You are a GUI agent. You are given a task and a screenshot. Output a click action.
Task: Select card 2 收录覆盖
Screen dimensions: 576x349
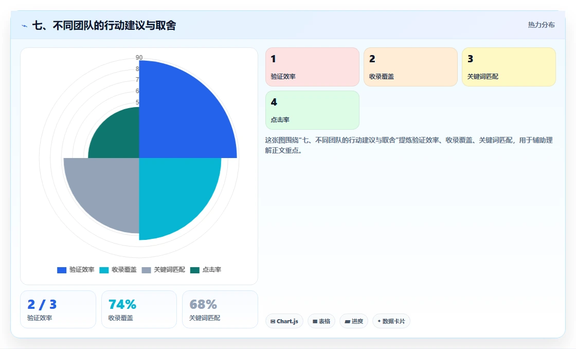click(x=411, y=67)
